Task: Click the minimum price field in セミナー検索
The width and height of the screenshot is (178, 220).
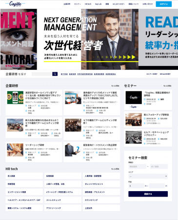Action: pyautogui.click(x=136, y=186)
